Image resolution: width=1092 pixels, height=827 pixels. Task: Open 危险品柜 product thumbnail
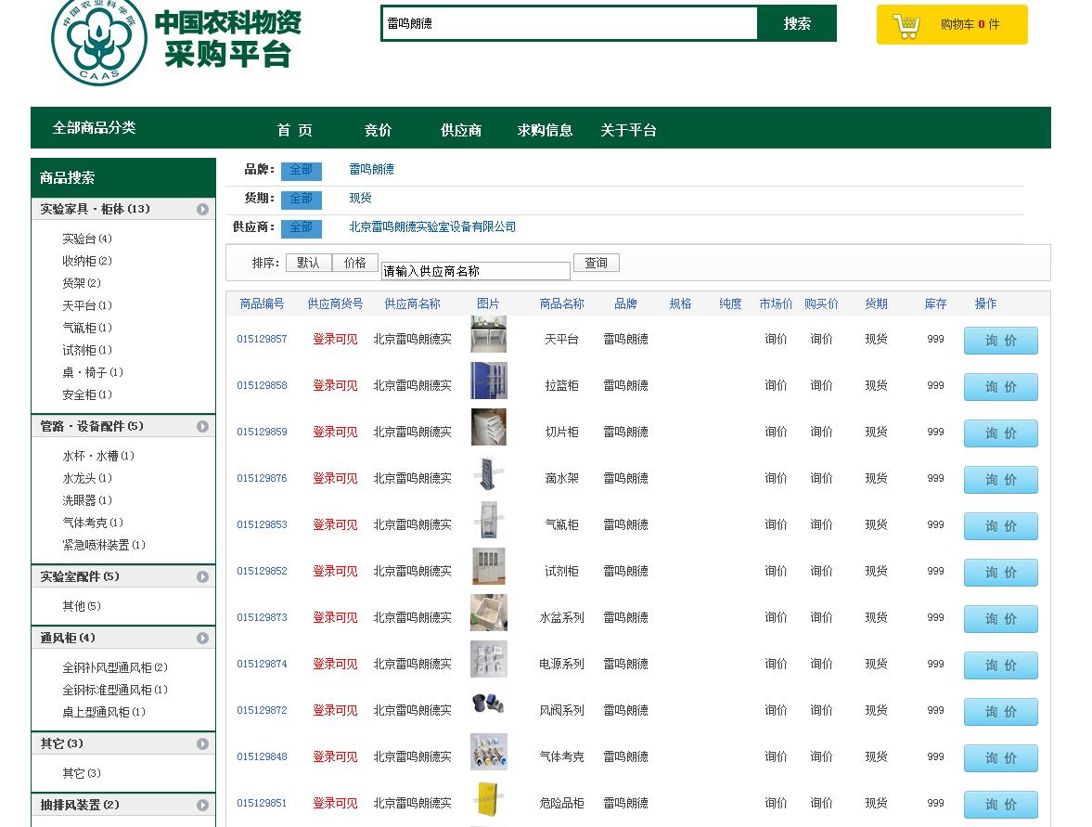click(x=488, y=798)
